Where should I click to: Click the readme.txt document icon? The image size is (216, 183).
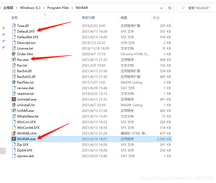point(14,94)
